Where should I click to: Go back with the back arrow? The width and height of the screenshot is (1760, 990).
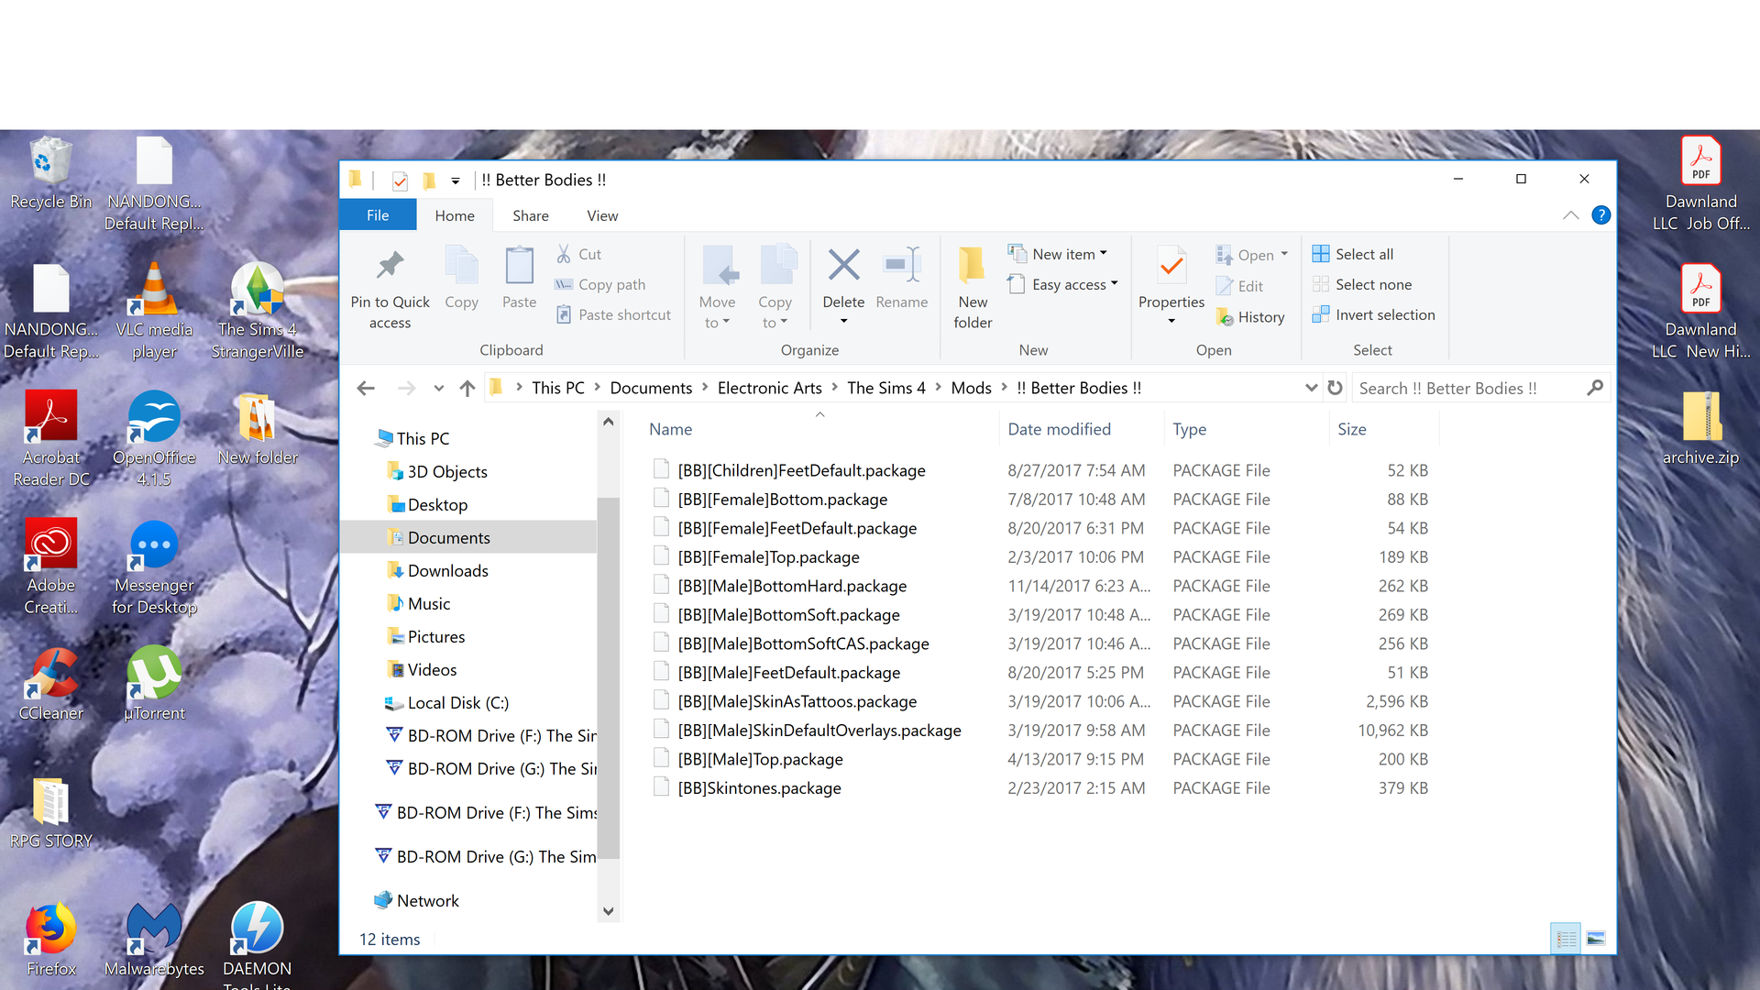coord(366,388)
